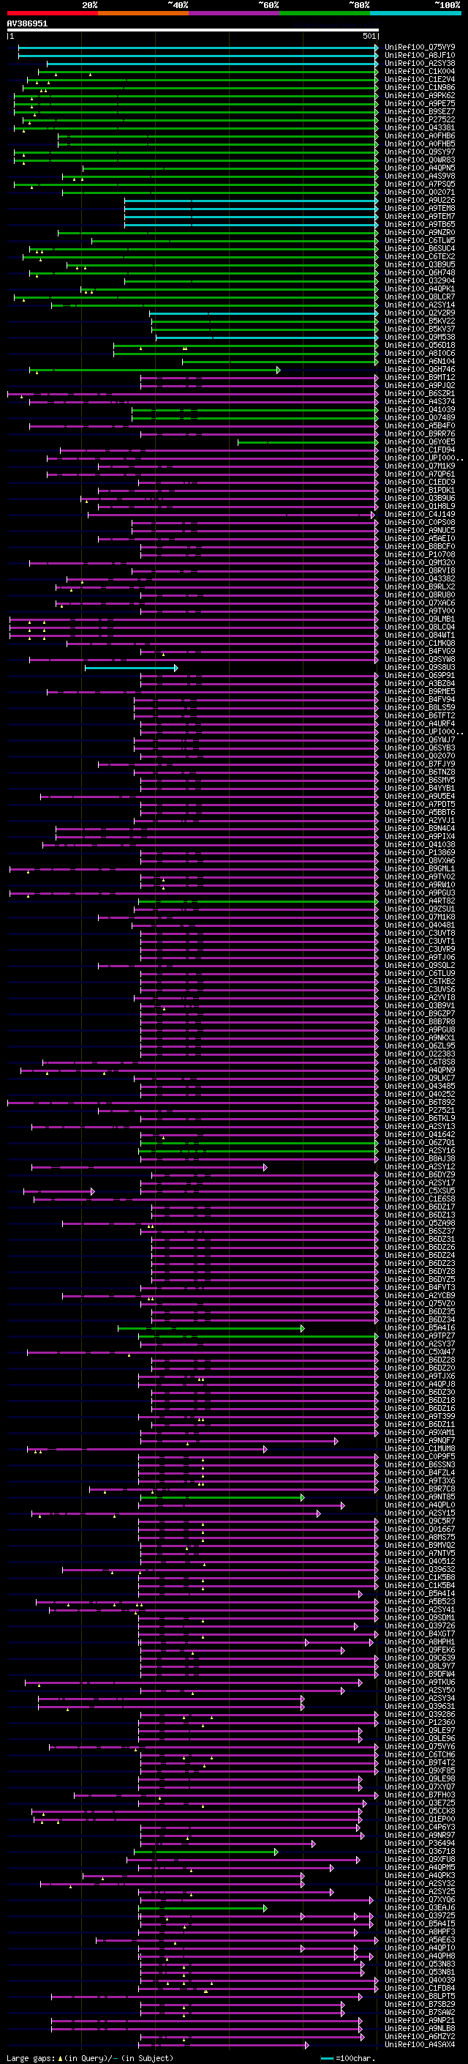Image resolution: width=468 pixels, height=2064 pixels.
Task: Select hit label UniRef100_B5KV22
Action: tap(420, 321)
